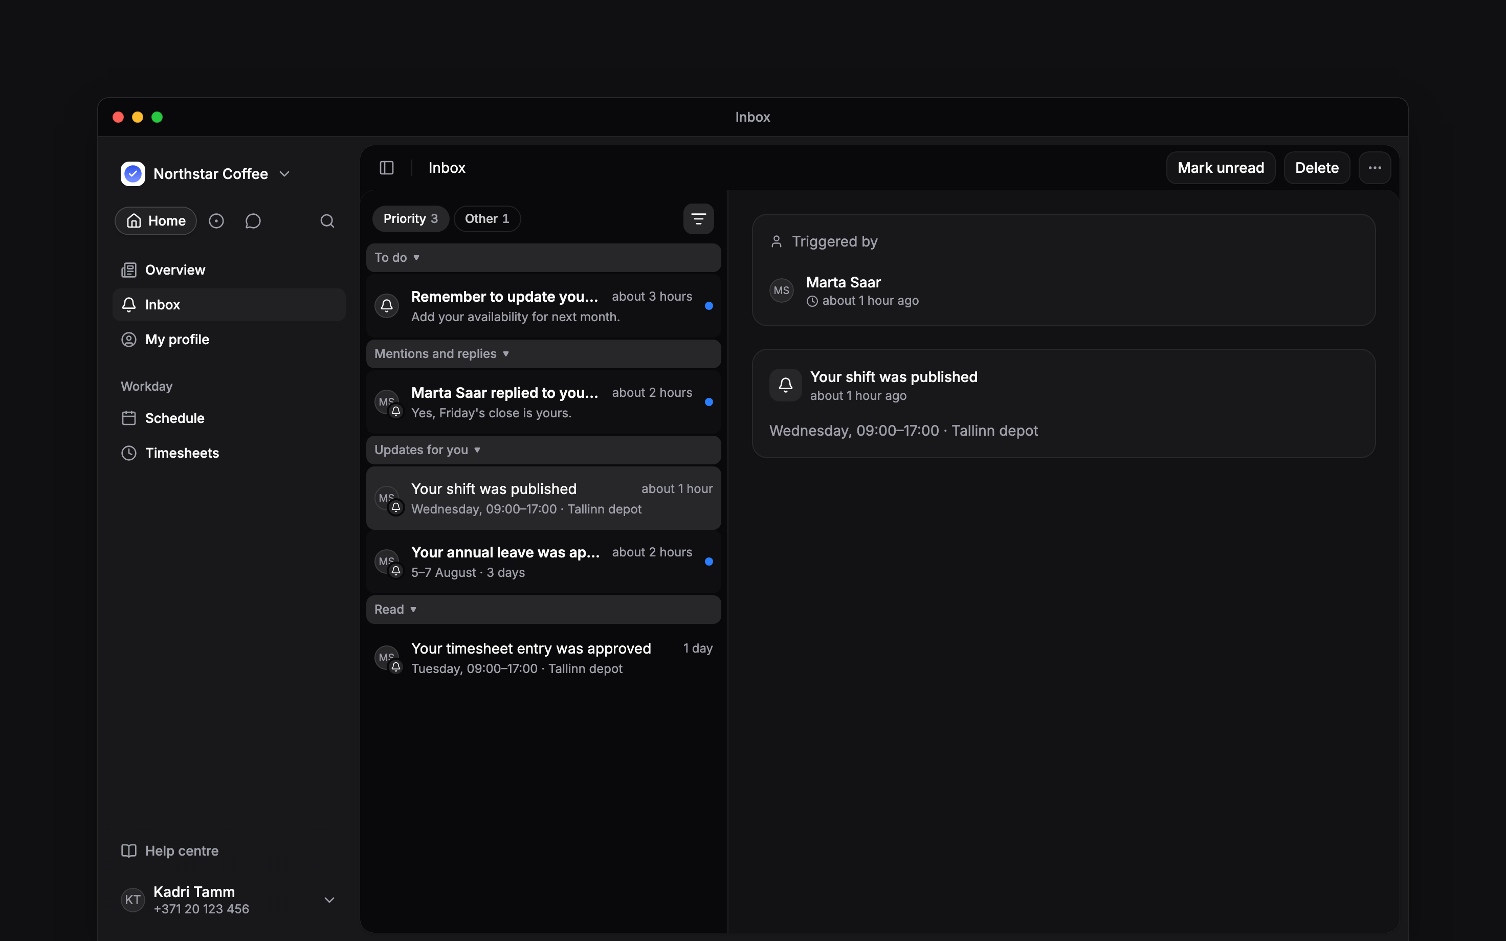This screenshot has width=1506, height=941.
Task: Collapse the Updates for you section
Action: coord(543,450)
